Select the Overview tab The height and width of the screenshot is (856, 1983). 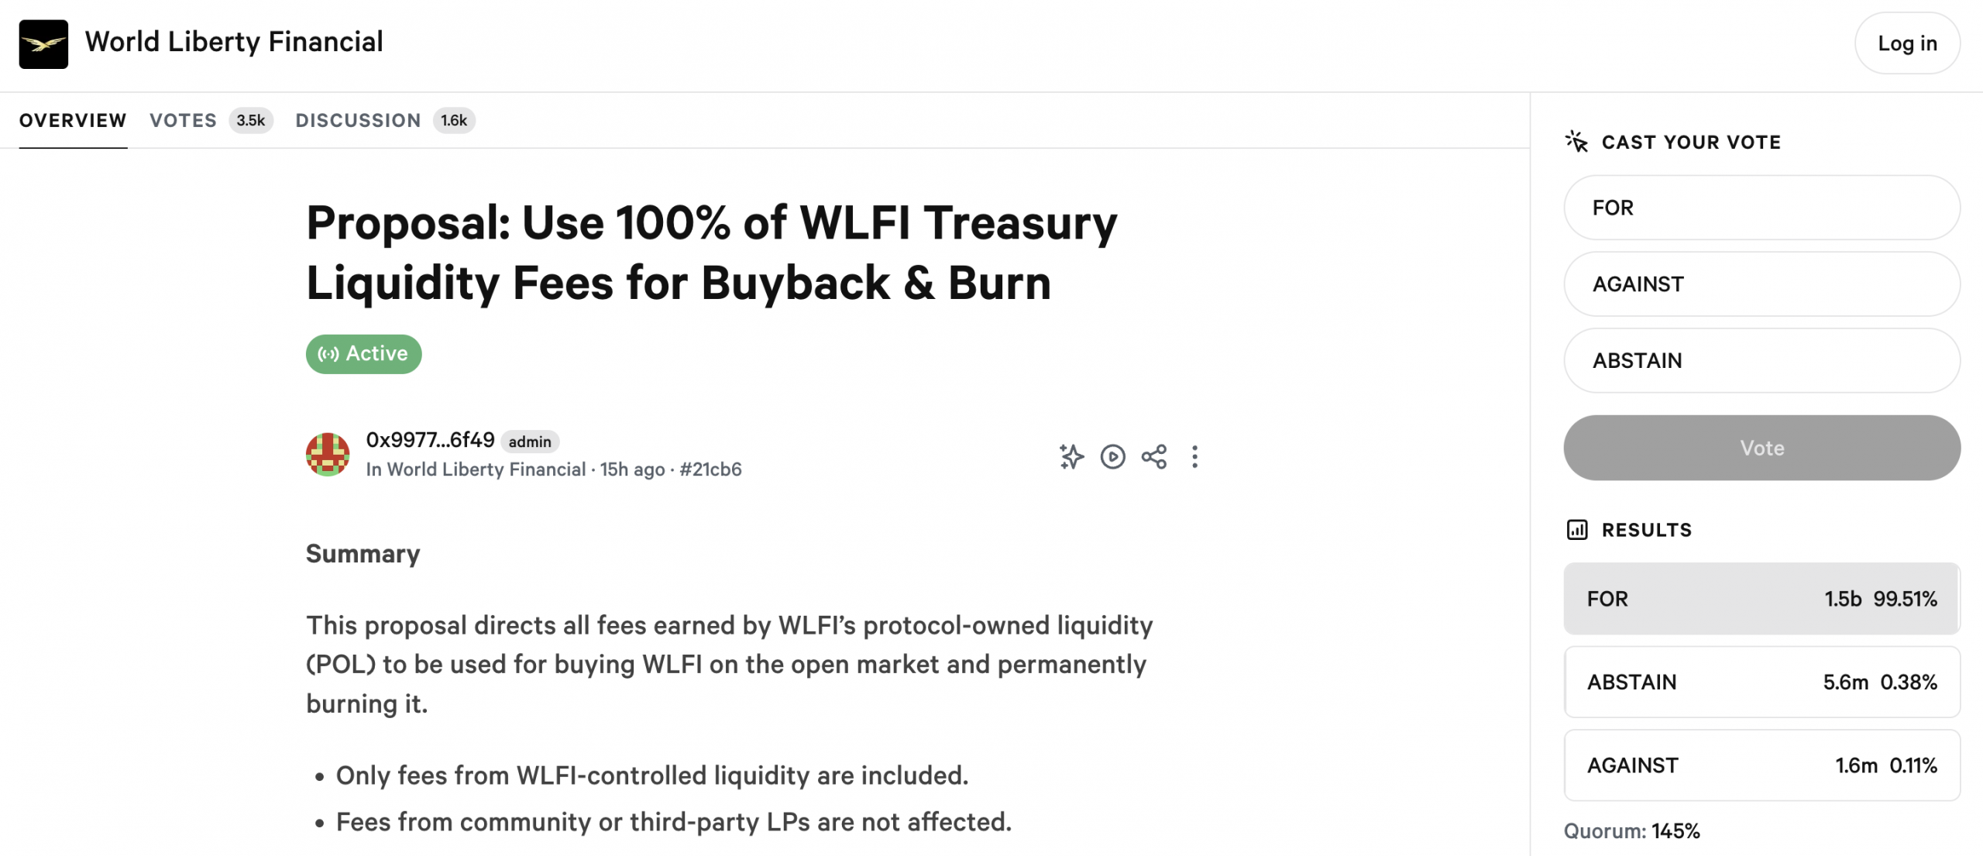click(x=73, y=121)
